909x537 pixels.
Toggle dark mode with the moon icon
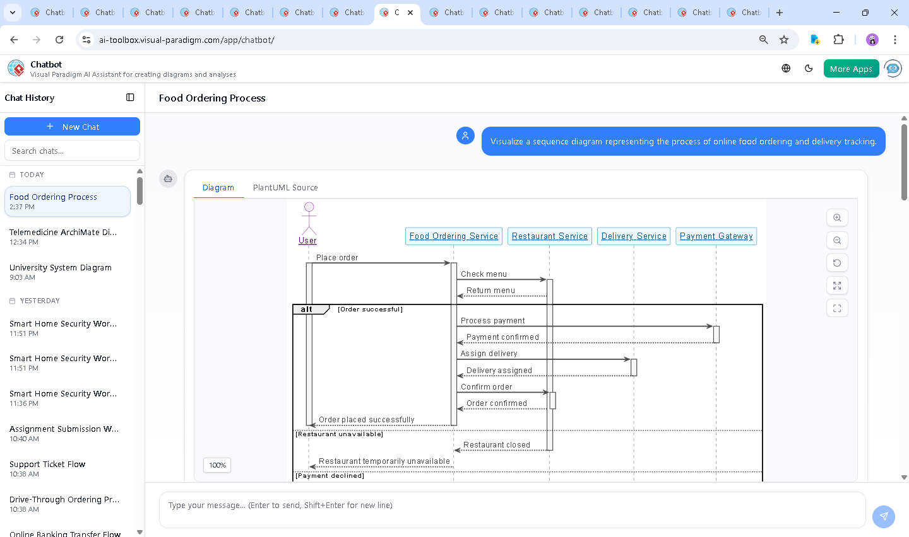pos(809,69)
